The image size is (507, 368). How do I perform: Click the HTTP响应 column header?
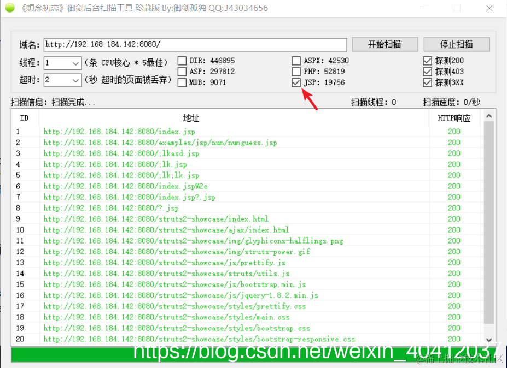point(454,118)
